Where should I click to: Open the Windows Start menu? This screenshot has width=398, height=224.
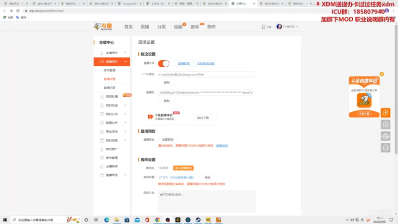click(x=5, y=220)
